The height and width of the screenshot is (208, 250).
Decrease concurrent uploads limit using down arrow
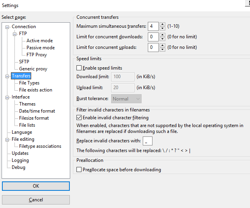(x=162, y=49)
